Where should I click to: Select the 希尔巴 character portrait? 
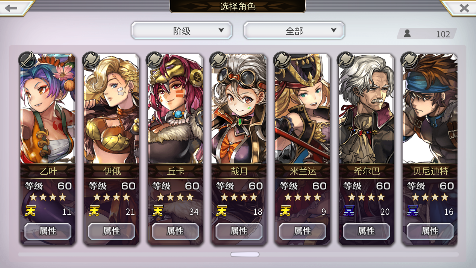366,109
